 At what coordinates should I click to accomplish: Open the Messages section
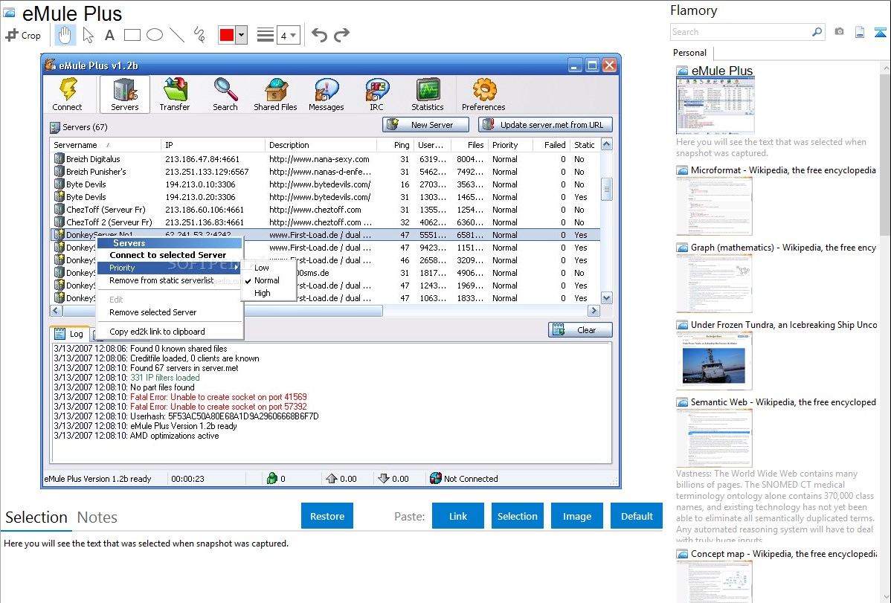[x=327, y=95]
